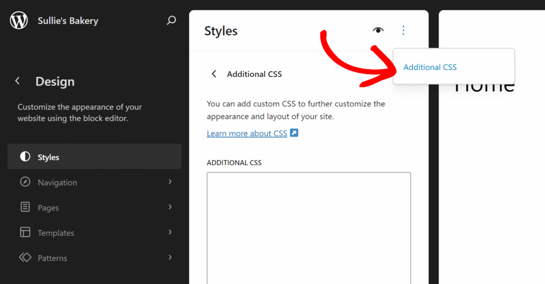Expand the Pages row chevron
Screen dimensions: 545x284
[170, 207]
